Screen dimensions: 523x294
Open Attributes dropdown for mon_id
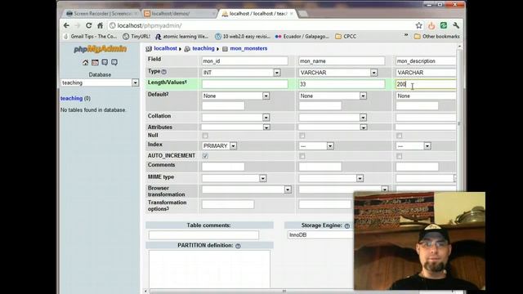pos(235,127)
